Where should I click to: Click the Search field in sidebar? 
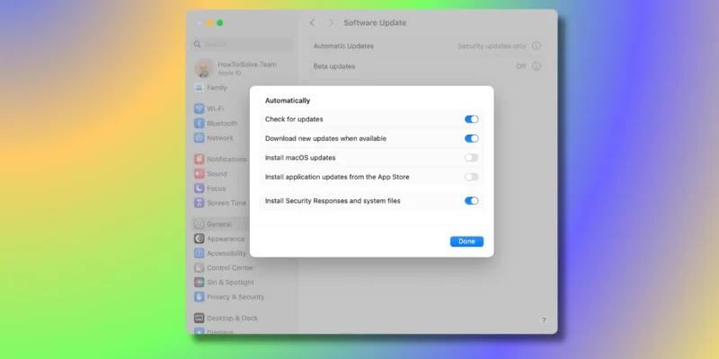click(242, 44)
